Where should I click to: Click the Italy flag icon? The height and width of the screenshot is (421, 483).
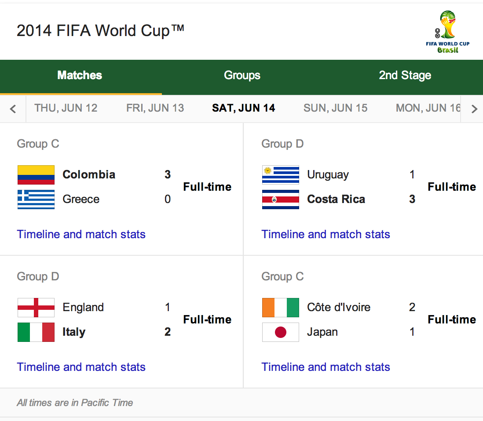point(36,332)
